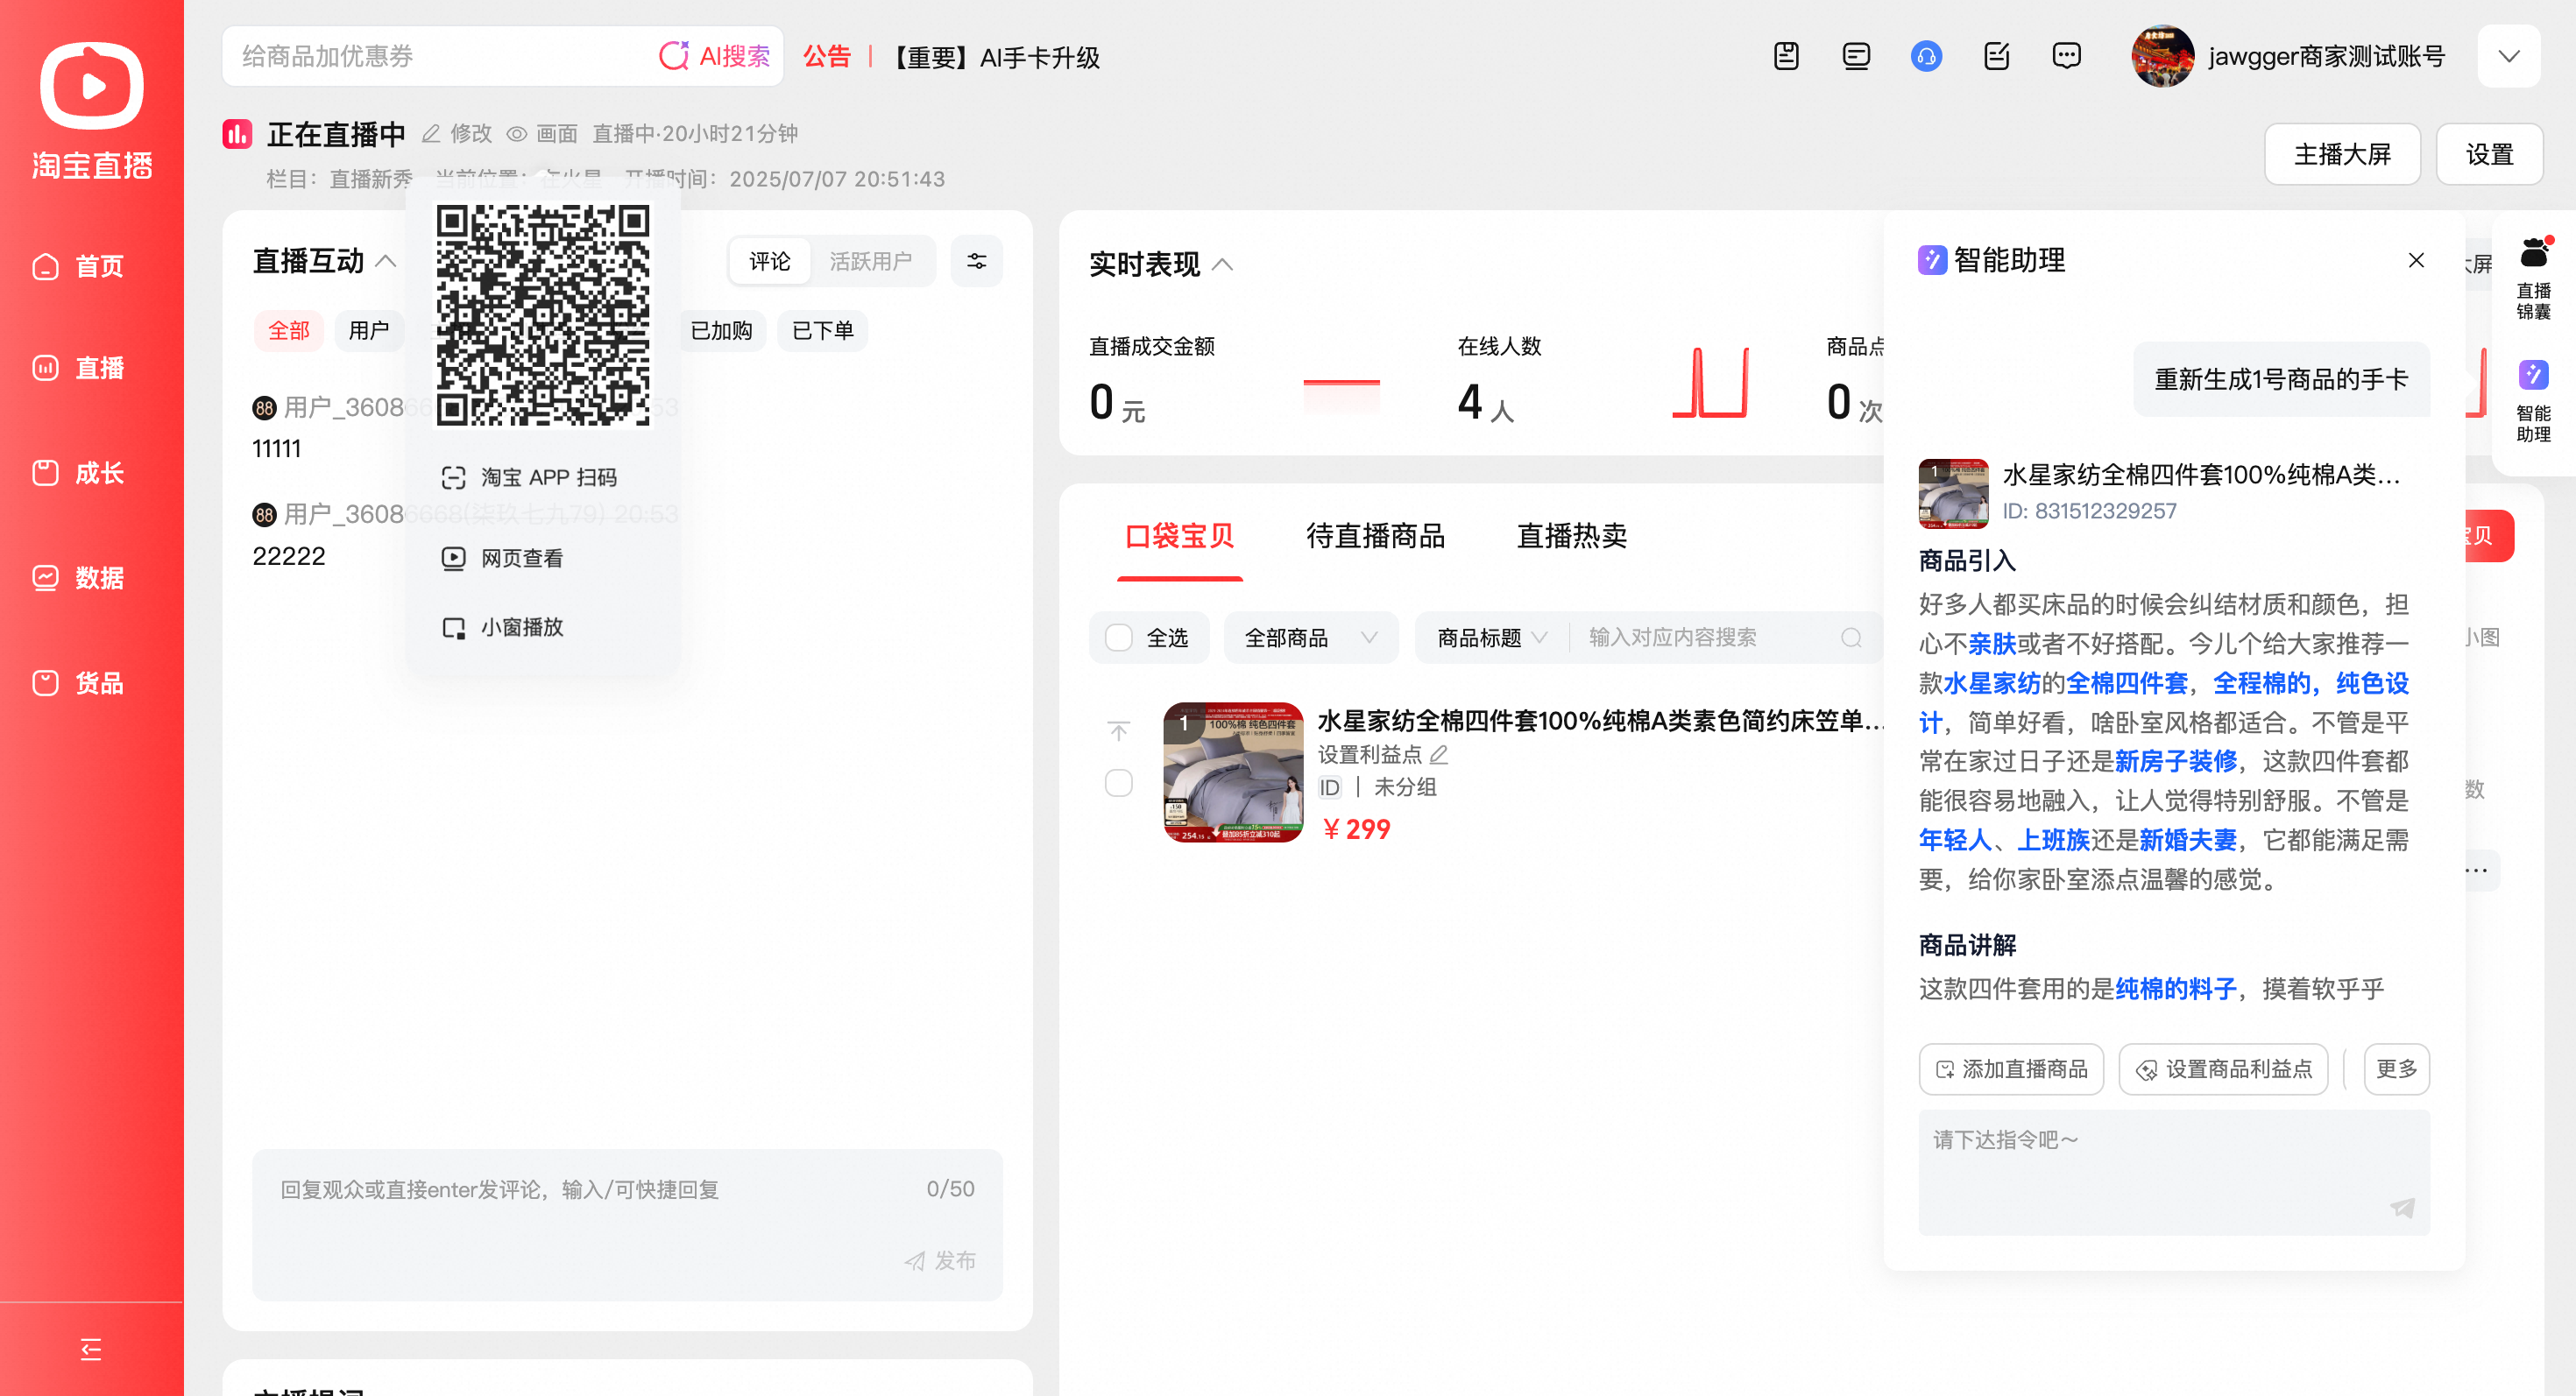This screenshot has height=1396, width=2576.
Task: Select the 全部 comment filter
Action: pyautogui.click(x=288, y=331)
